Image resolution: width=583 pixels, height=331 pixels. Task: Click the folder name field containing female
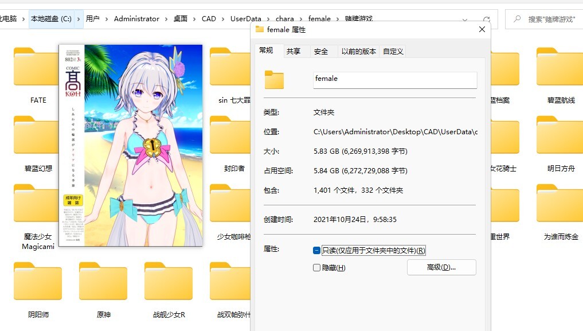point(395,80)
